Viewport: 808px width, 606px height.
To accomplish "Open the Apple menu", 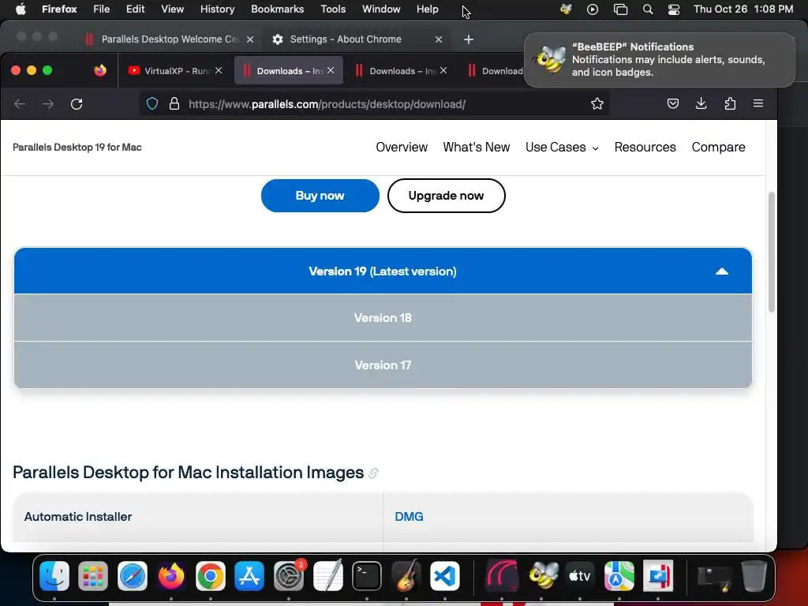I will [x=21, y=9].
